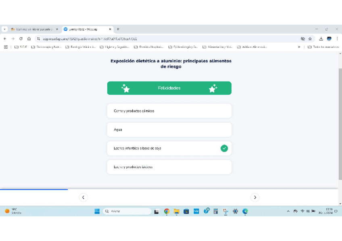Open the taskbar clock and date

pos(325,211)
